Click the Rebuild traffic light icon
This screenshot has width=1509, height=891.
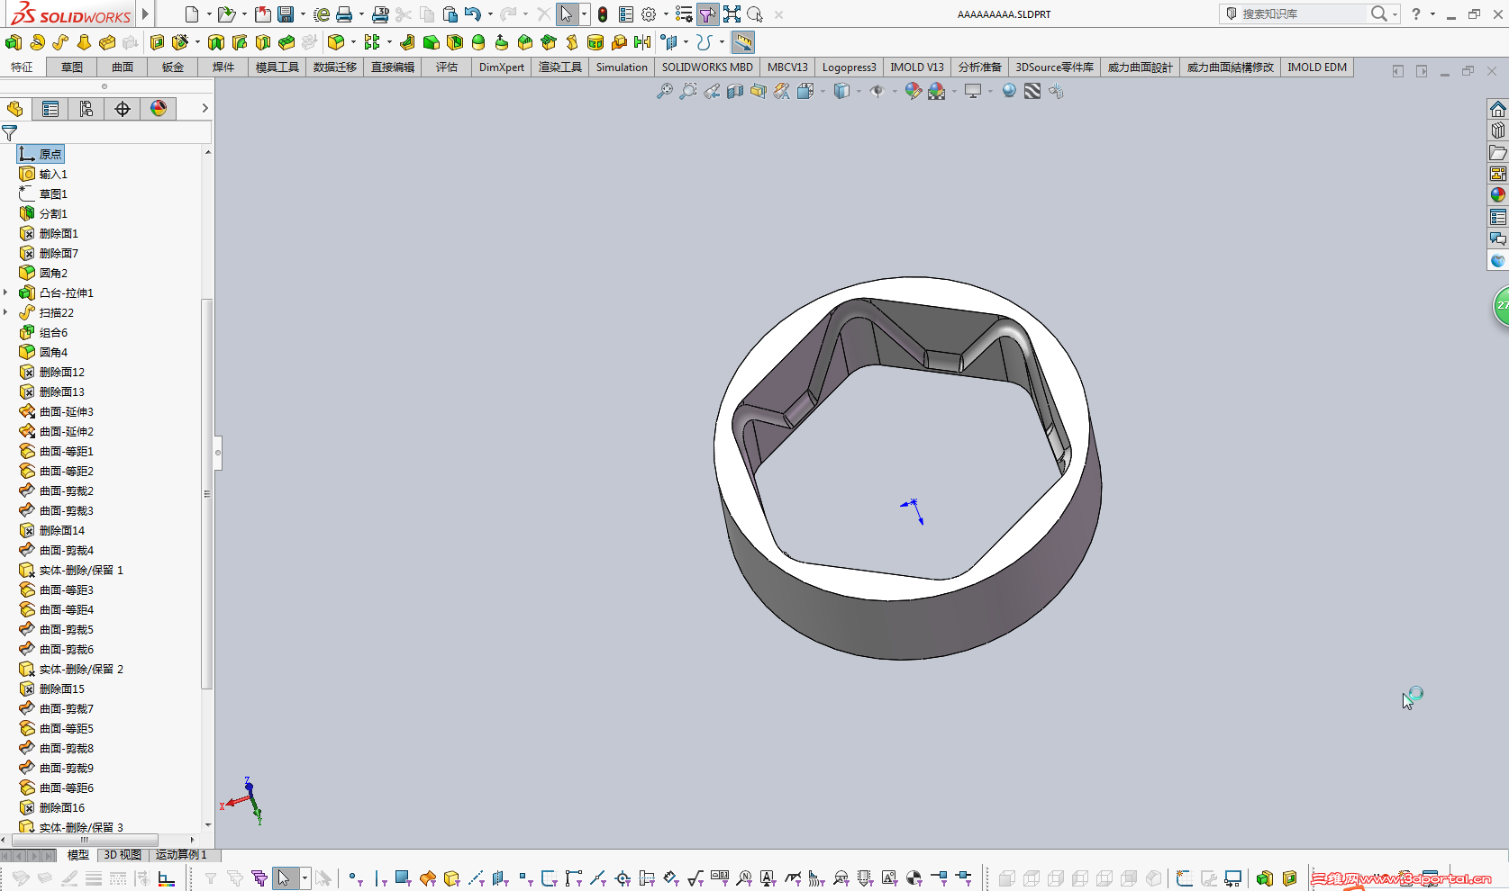click(603, 14)
